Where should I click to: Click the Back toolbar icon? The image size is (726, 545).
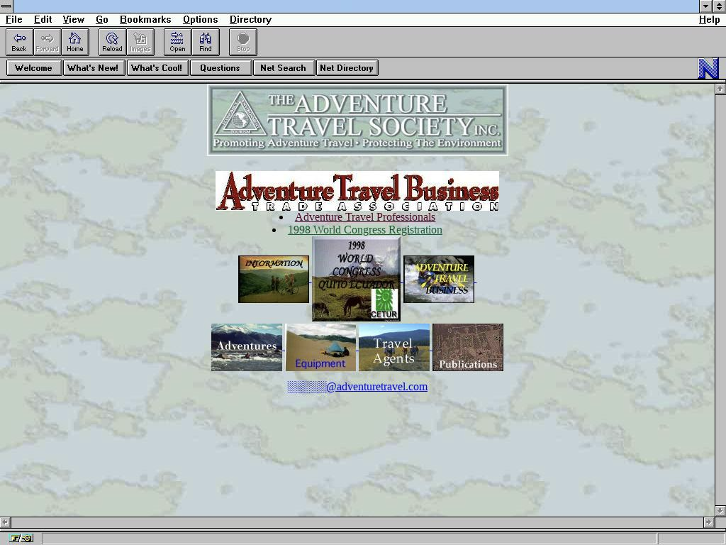point(19,42)
